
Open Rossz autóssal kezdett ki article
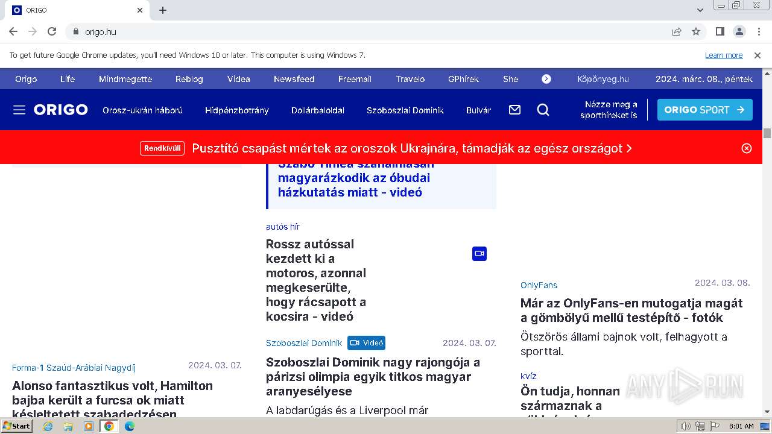pyautogui.click(x=317, y=280)
